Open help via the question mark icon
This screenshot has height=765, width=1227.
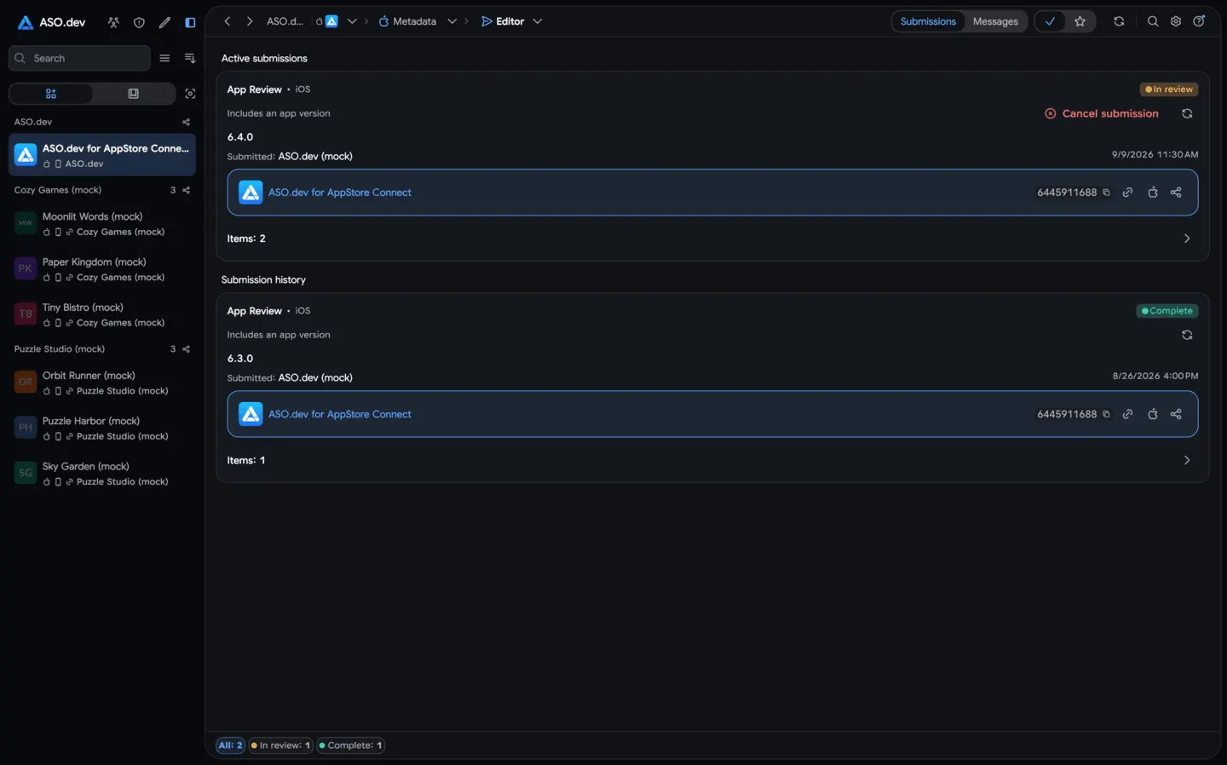click(x=1199, y=21)
